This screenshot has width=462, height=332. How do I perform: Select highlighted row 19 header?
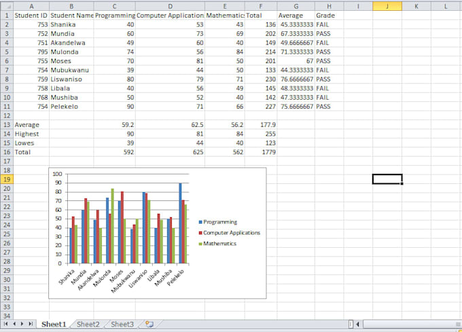click(x=7, y=179)
